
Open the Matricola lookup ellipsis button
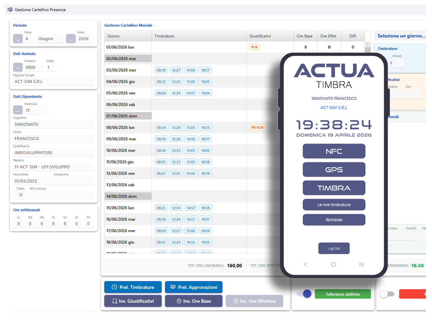point(18,110)
